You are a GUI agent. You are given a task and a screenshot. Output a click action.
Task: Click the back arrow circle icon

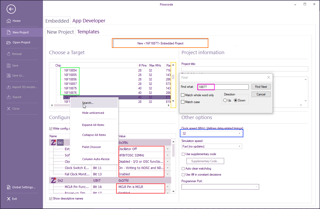click(11, 9)
